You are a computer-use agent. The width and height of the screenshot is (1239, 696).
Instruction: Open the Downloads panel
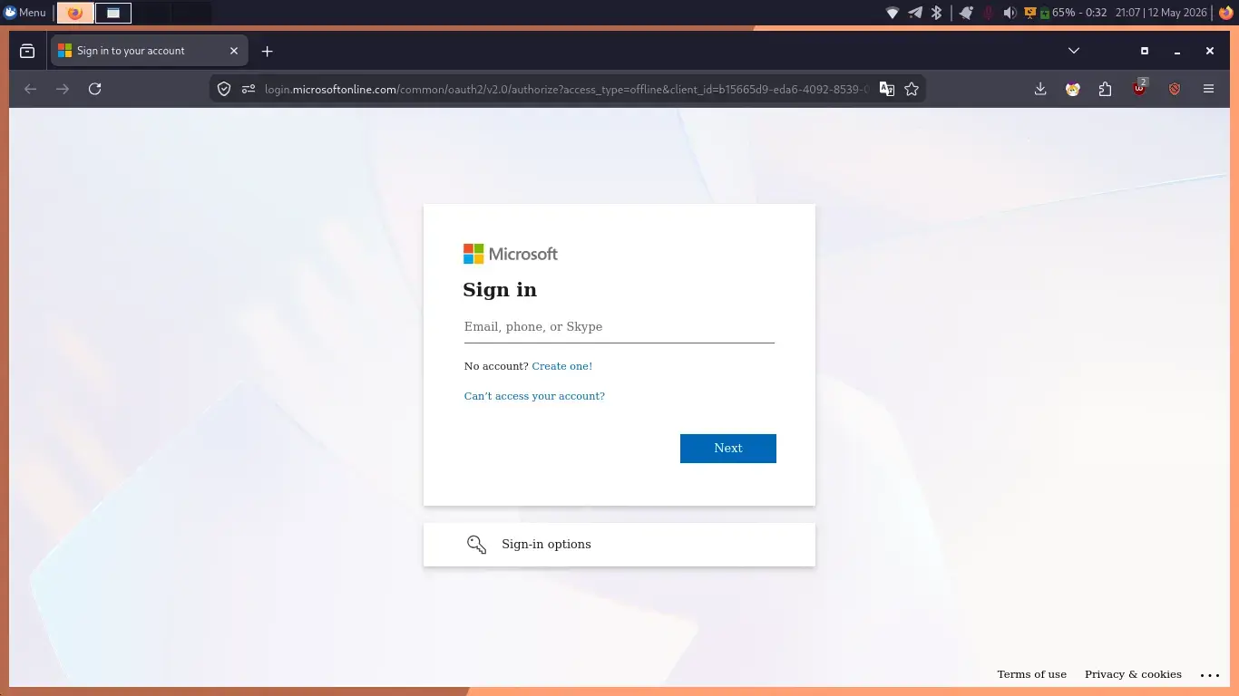click(x=1040, y=89)
